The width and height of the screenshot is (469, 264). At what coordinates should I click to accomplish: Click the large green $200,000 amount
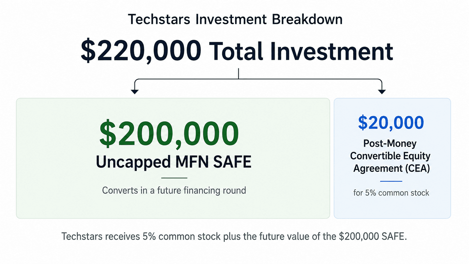[x=169, y=134]
